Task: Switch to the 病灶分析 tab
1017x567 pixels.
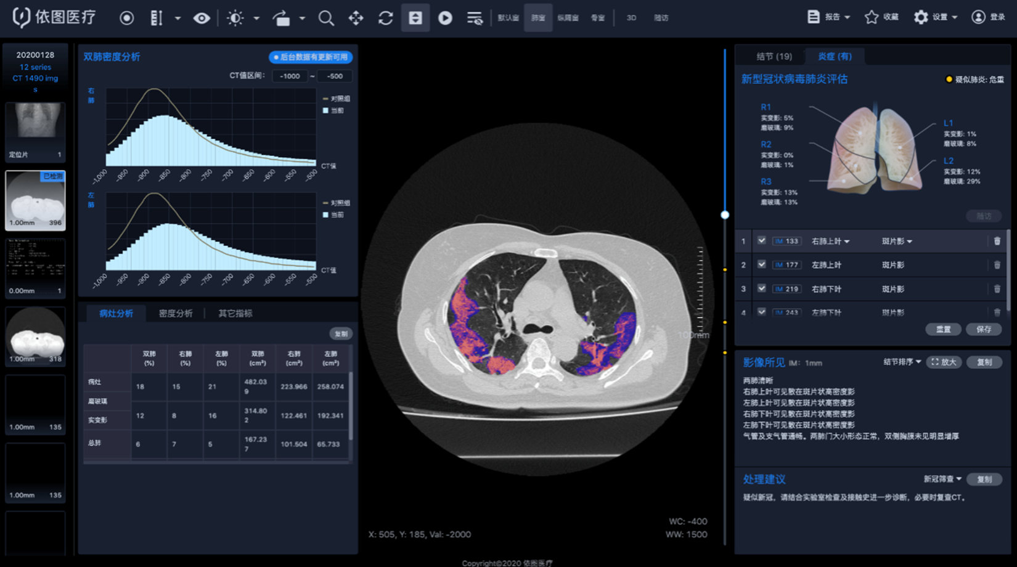Action: (116, 313)
